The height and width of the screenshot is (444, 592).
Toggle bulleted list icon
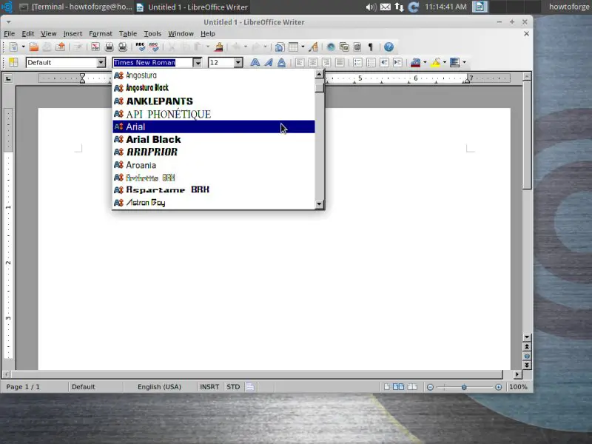371,62
